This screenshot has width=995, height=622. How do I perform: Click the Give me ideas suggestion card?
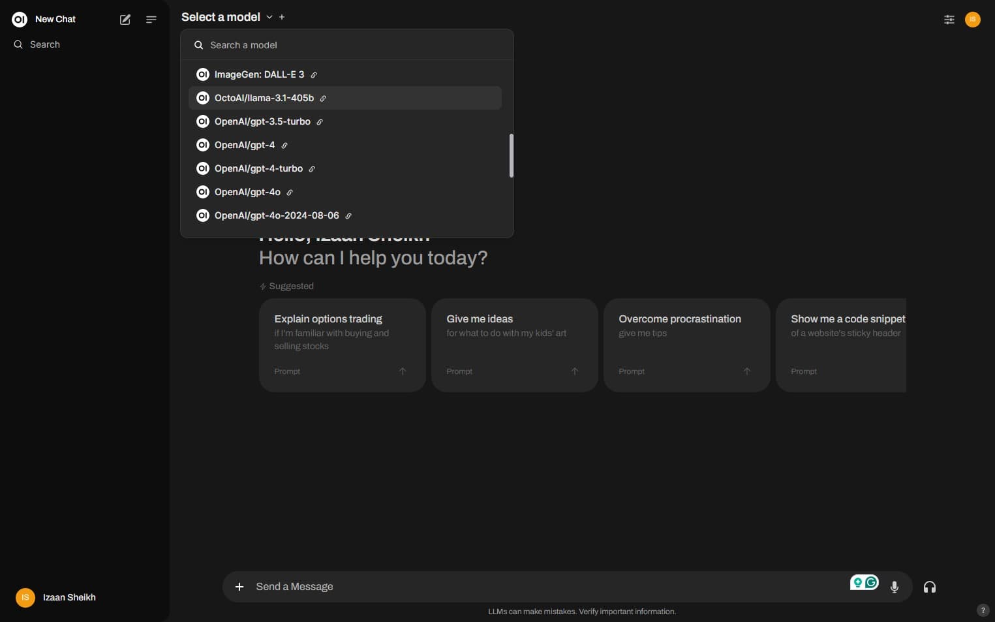click(515, 345)
